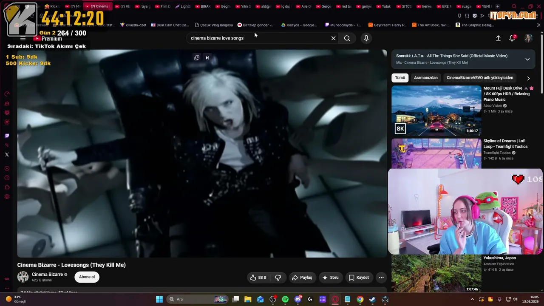Image resolution: width=544 pixels, height=306 pixels.
Task: Show hidden bookmarks with double chevron
Action: [539, 25]
